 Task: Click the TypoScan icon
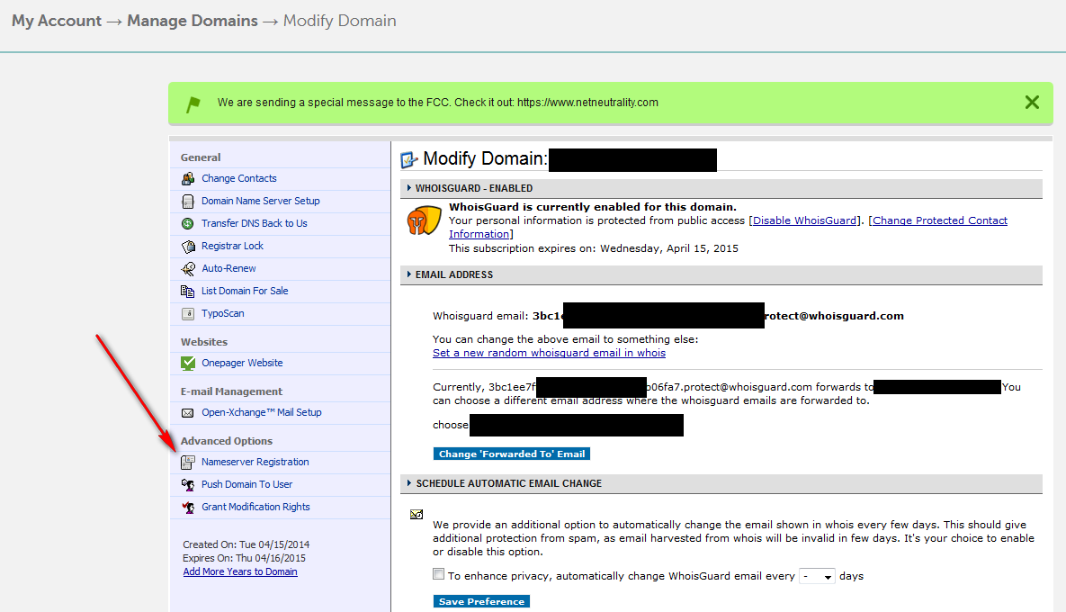[188, 313]
